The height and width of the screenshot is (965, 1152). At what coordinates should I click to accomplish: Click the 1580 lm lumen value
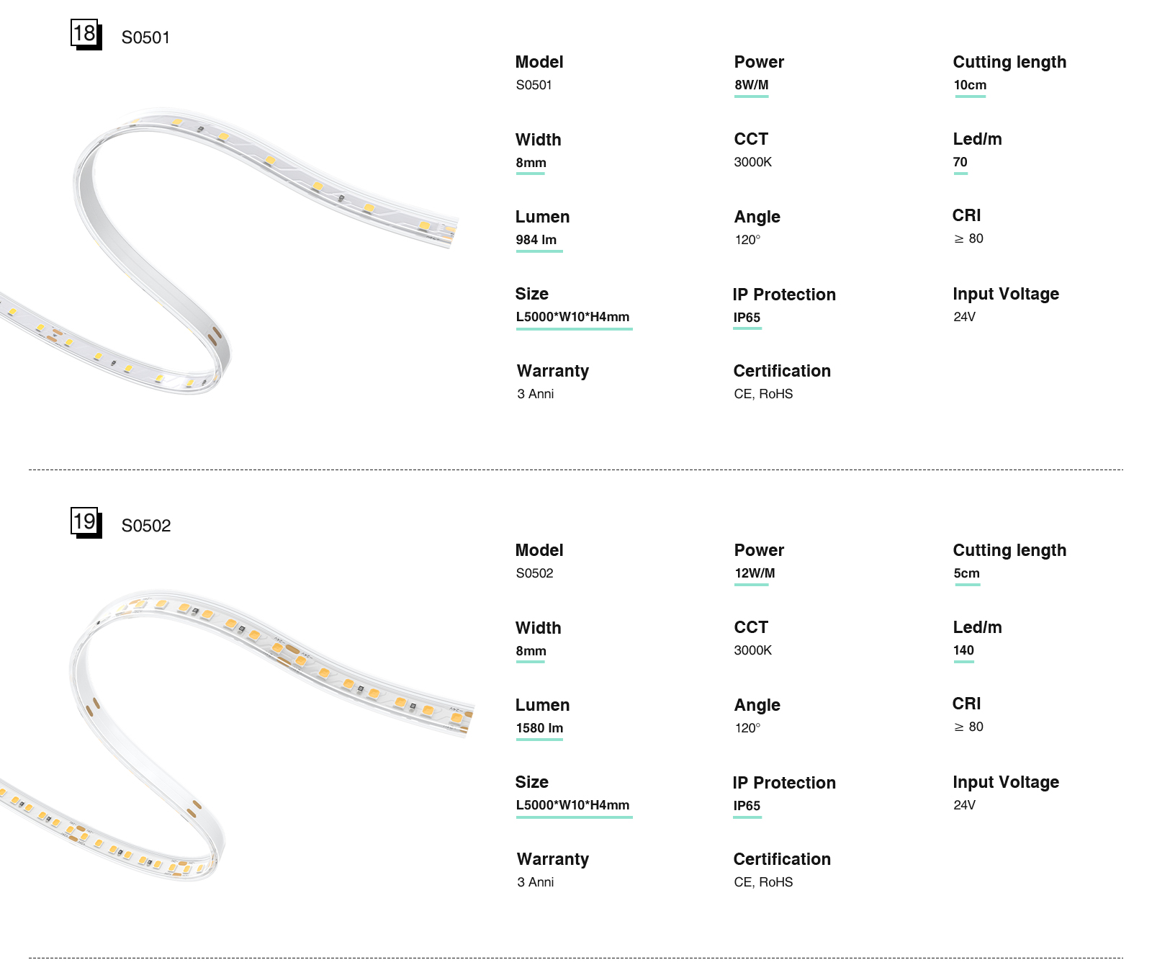(539, 728)
